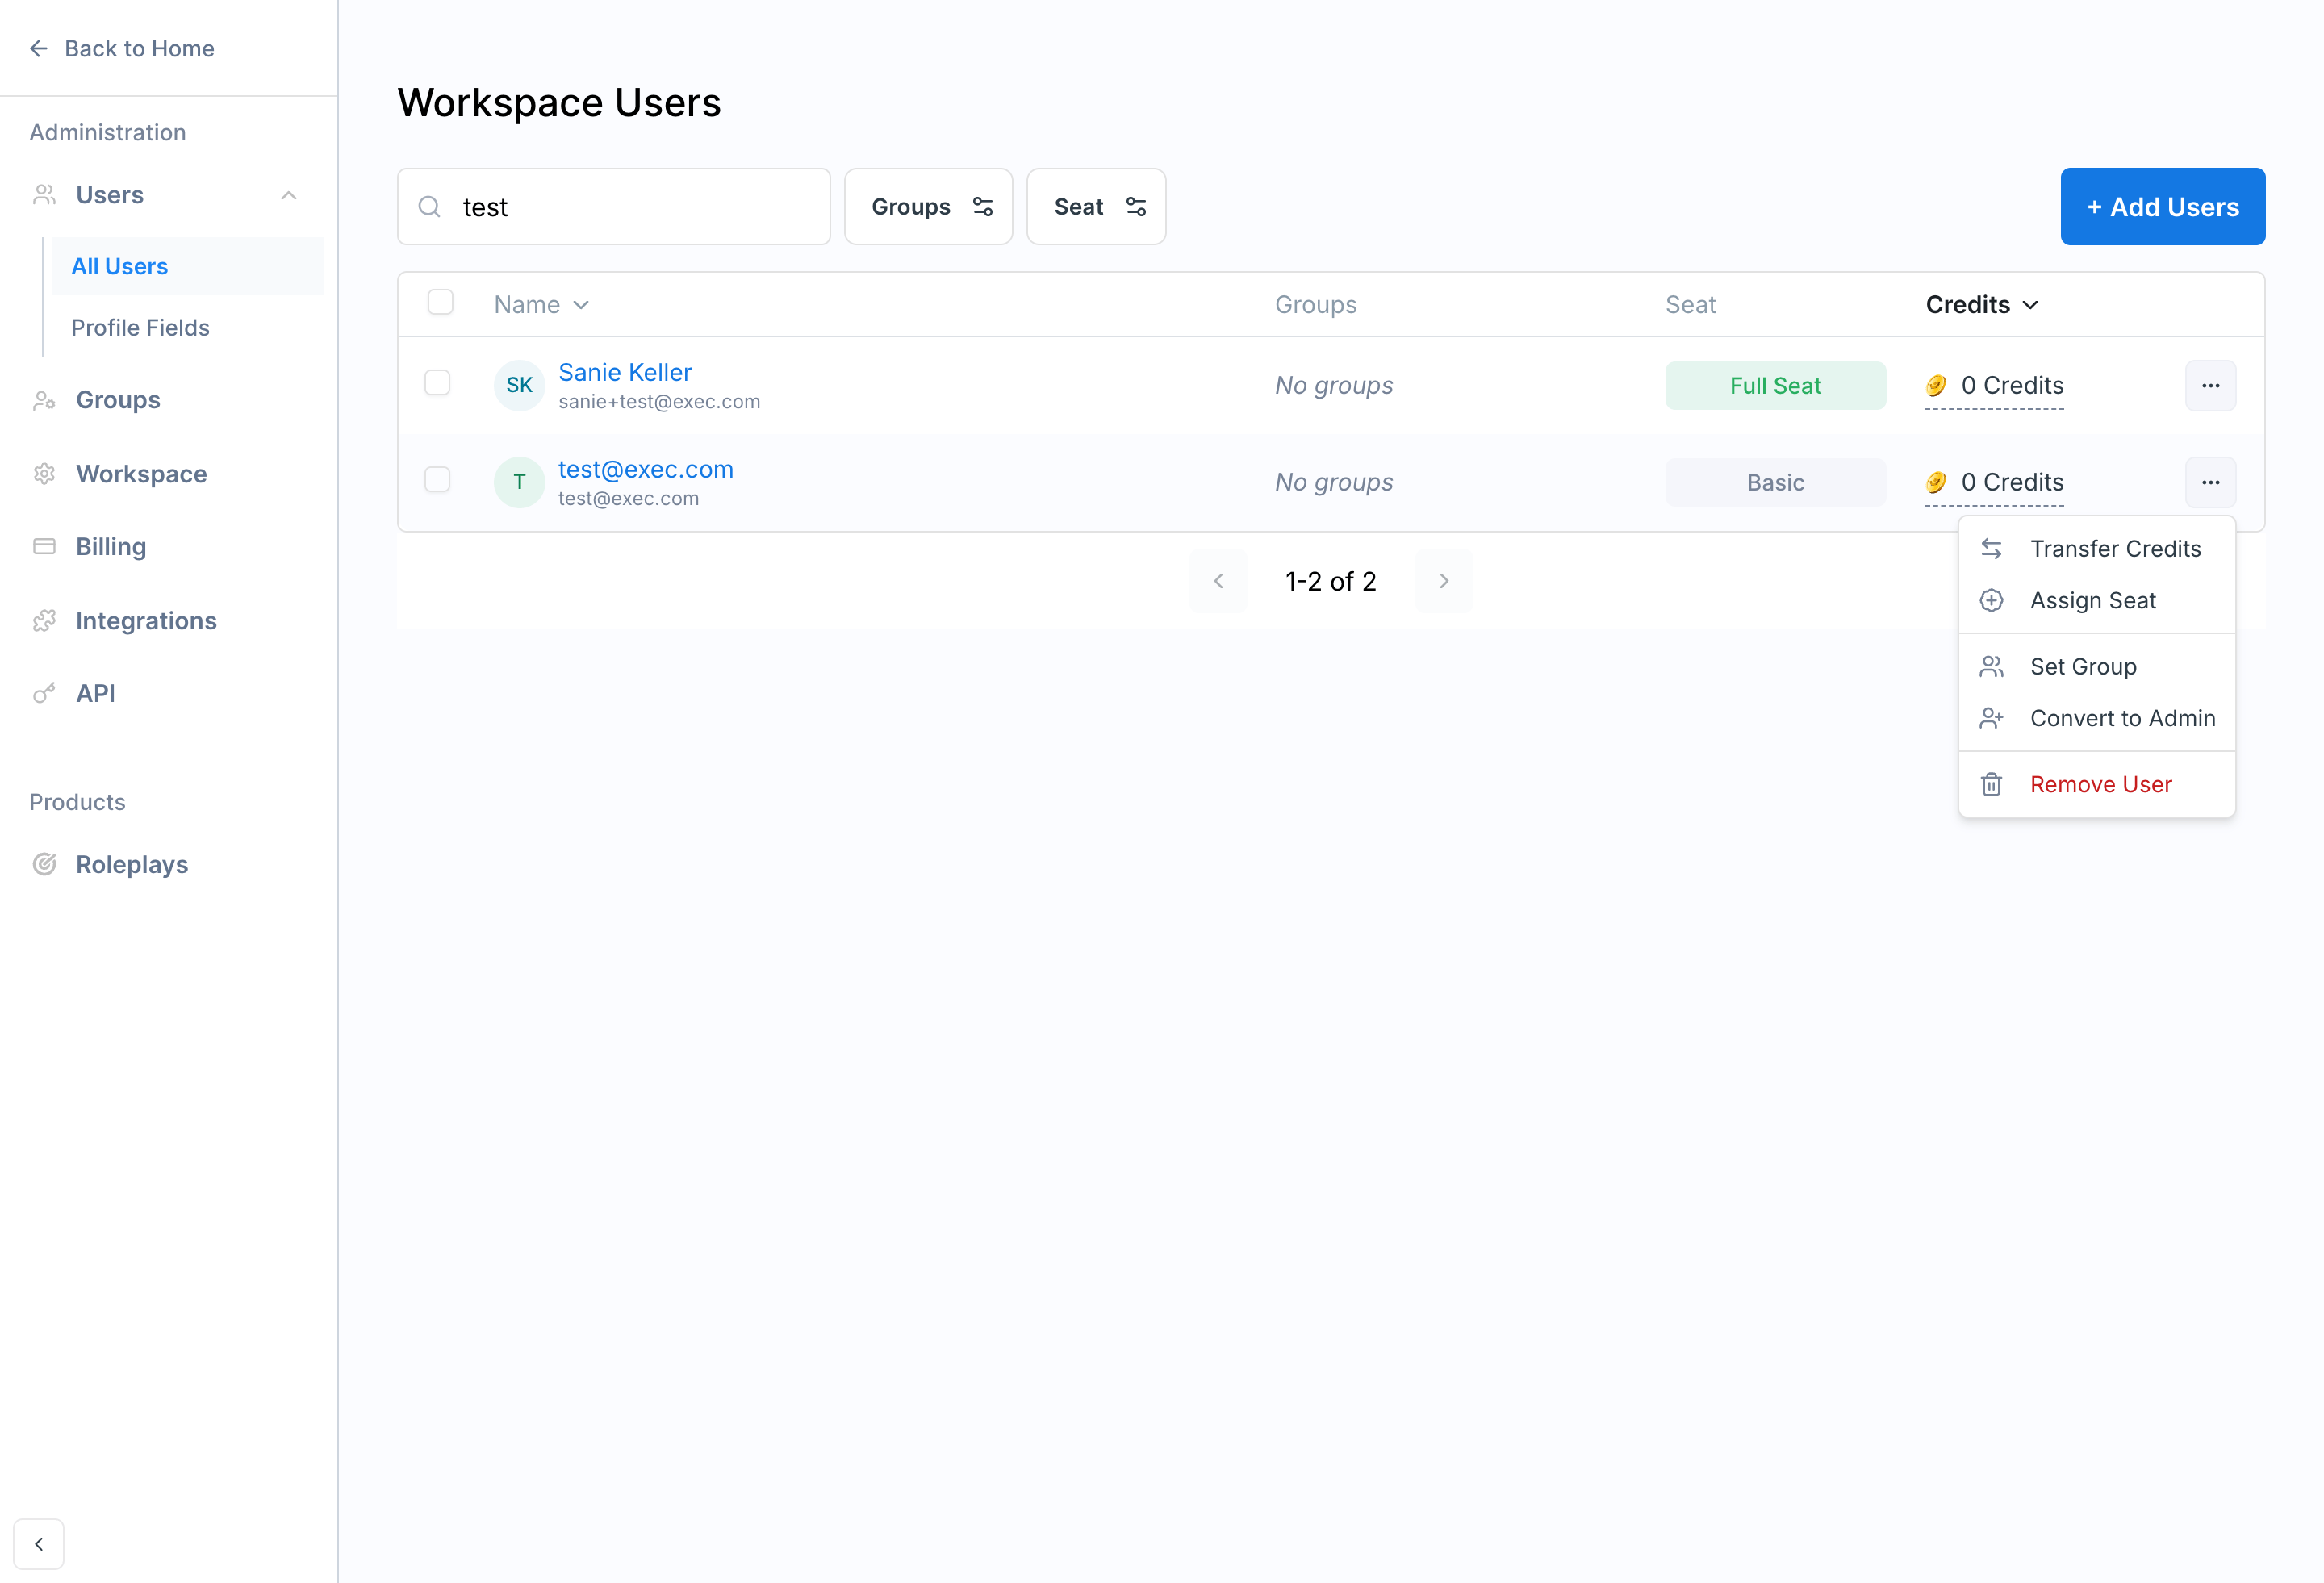
Task: Click the coin icon in Sanie Keller's row
Action: [x=1937, y=386]
